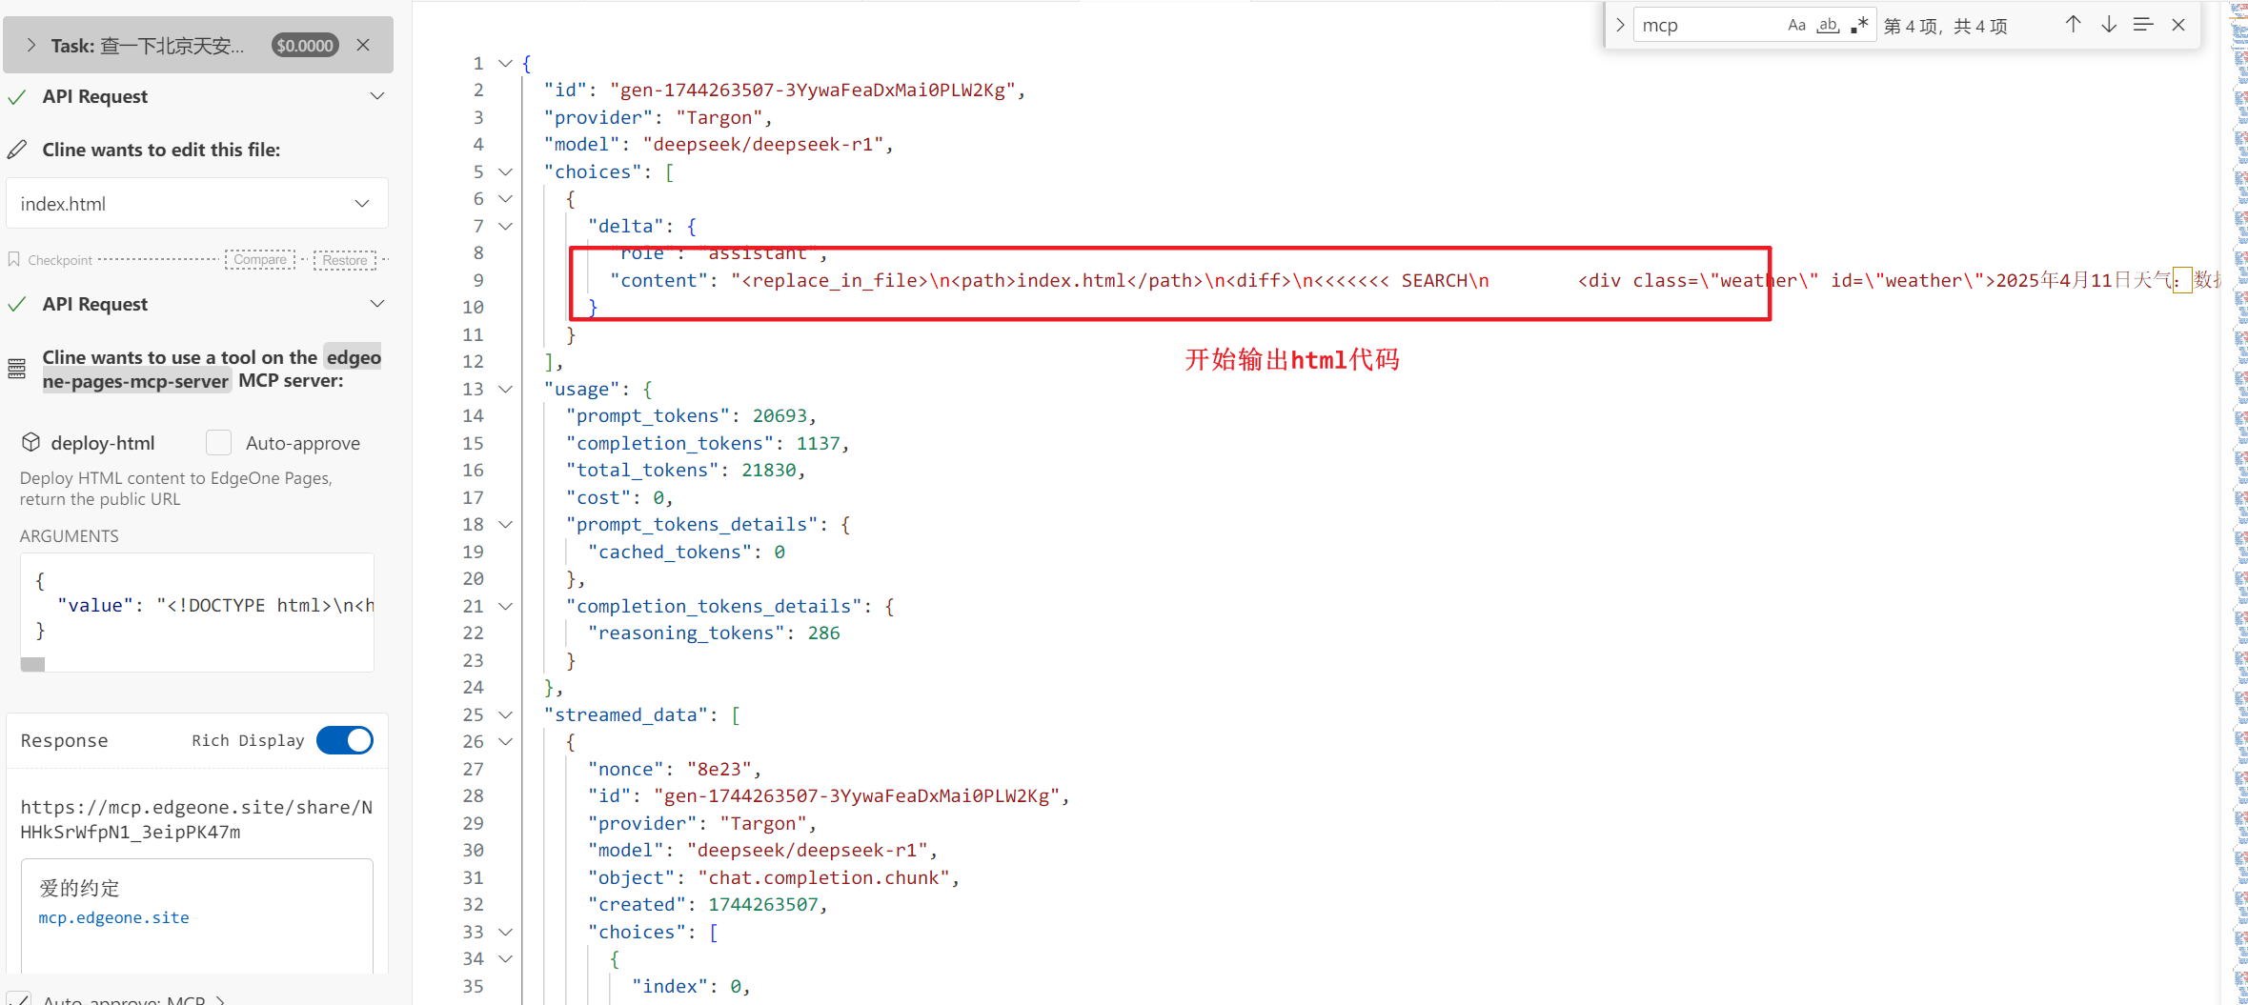This screenshot has height=1005, width=2248.
Task: Click the pencil edit-file icon
Action: coord(17,150)
